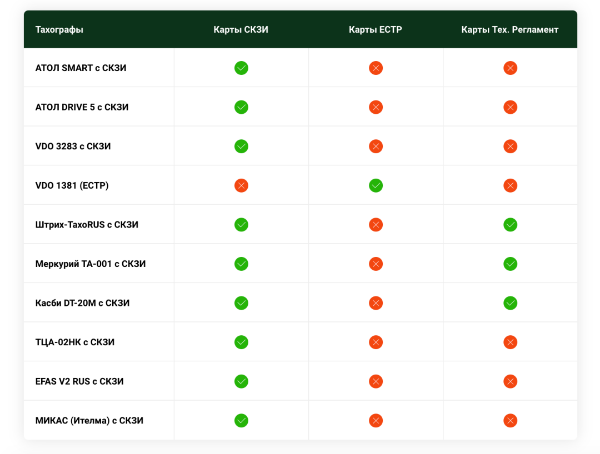
Task: Click the Карты Тех. Регламент header
Action: click(509, 30)
